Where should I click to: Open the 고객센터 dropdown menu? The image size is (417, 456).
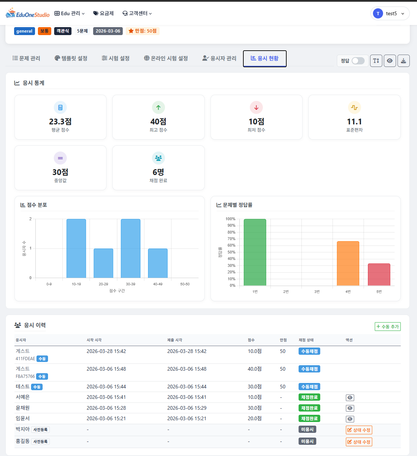click(137, 13)
